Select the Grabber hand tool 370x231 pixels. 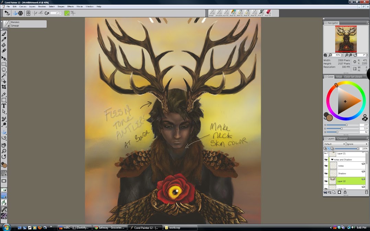(4, 145)
